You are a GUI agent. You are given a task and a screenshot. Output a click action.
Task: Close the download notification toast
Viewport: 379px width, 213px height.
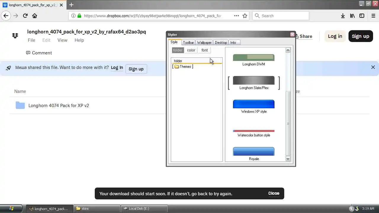point(274,193)
